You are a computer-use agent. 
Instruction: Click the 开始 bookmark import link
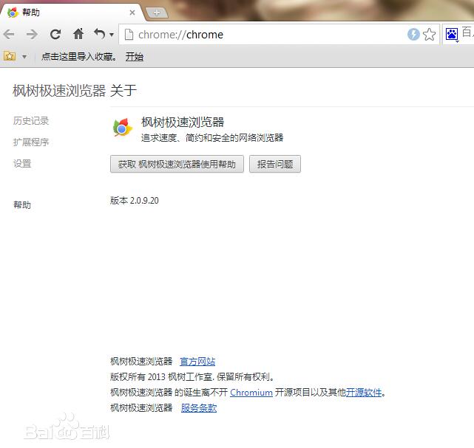(135, 57)
